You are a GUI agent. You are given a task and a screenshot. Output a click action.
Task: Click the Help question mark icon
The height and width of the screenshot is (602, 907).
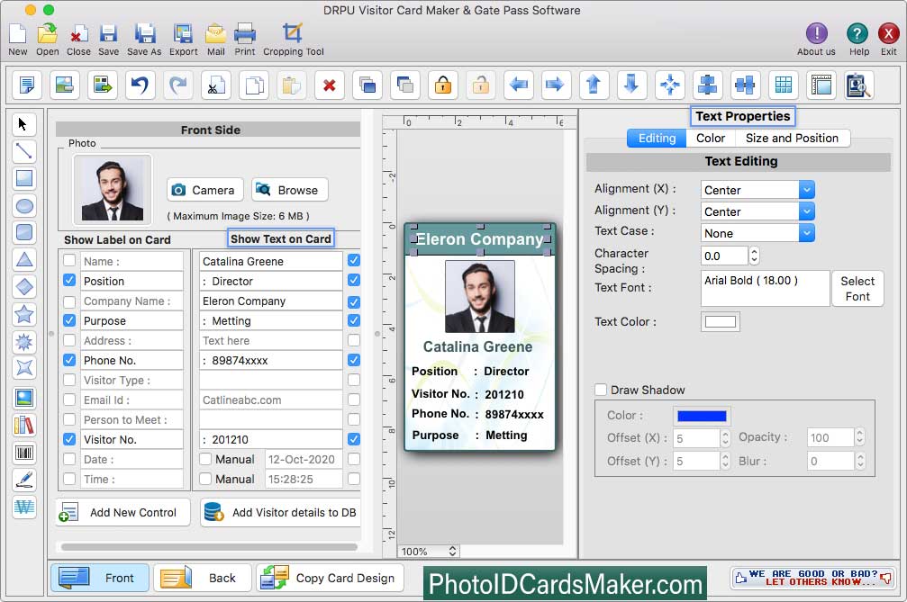pos(857,33)
